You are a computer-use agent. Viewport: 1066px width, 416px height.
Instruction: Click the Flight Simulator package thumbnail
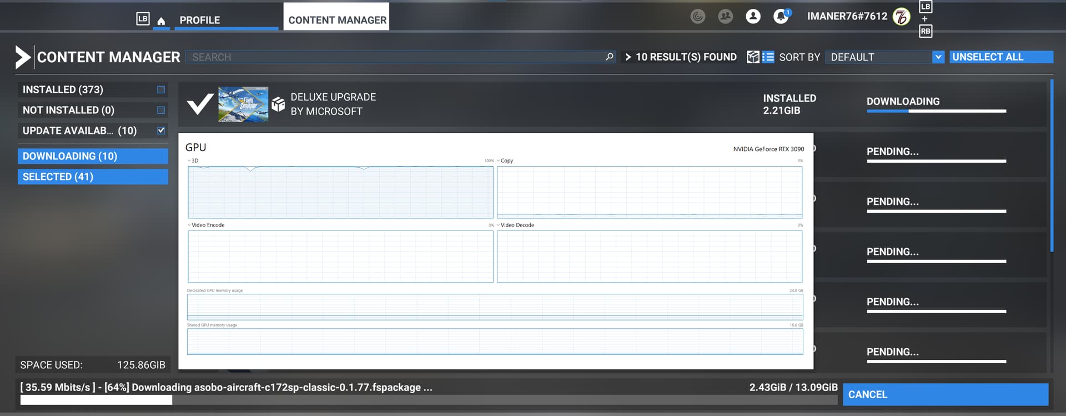point(243,104)
